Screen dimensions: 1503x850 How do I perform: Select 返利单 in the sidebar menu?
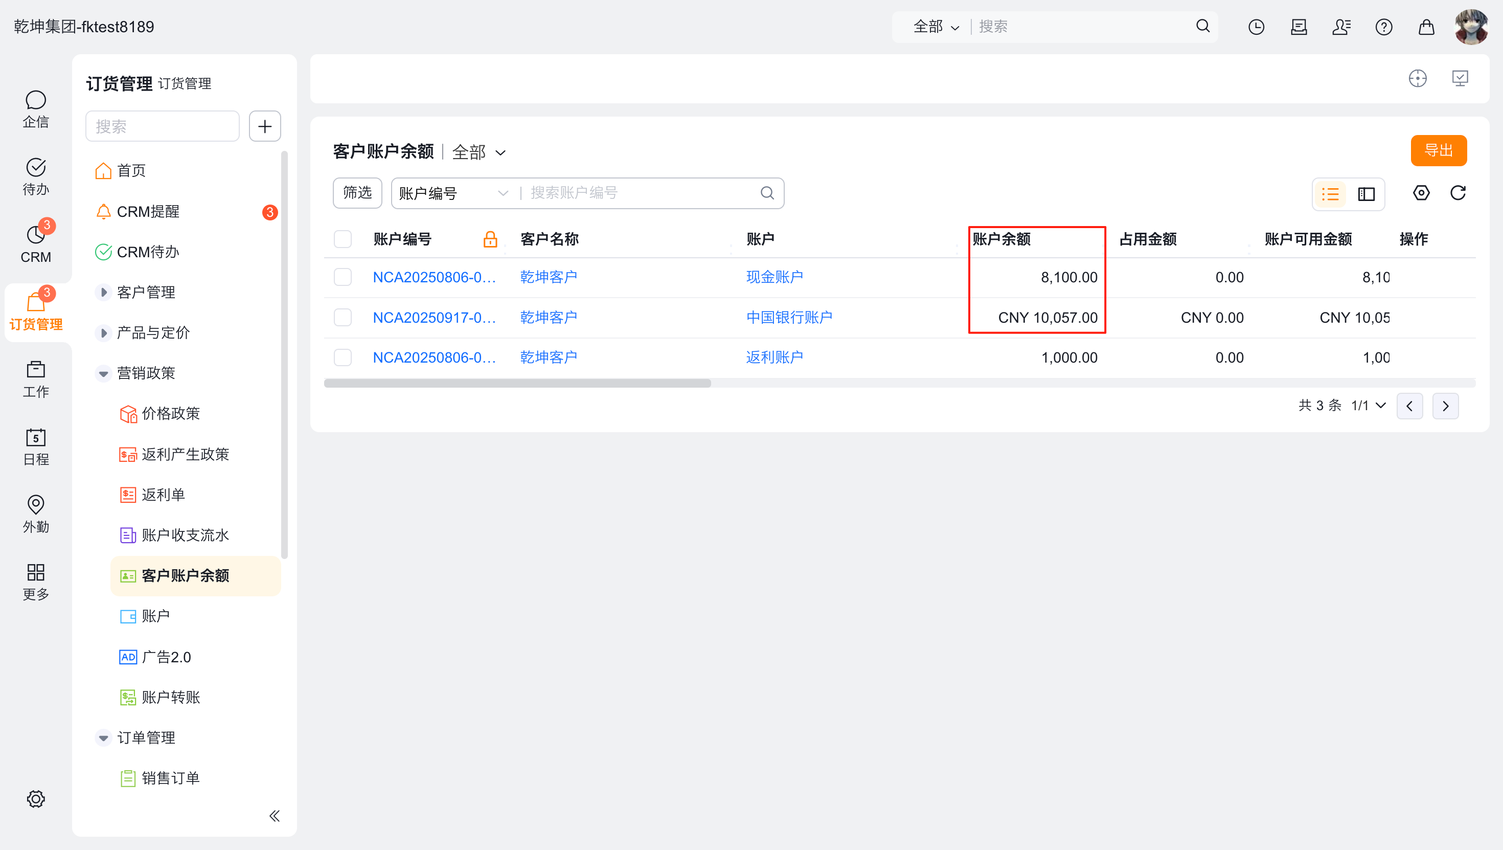[x=163, y=495]
